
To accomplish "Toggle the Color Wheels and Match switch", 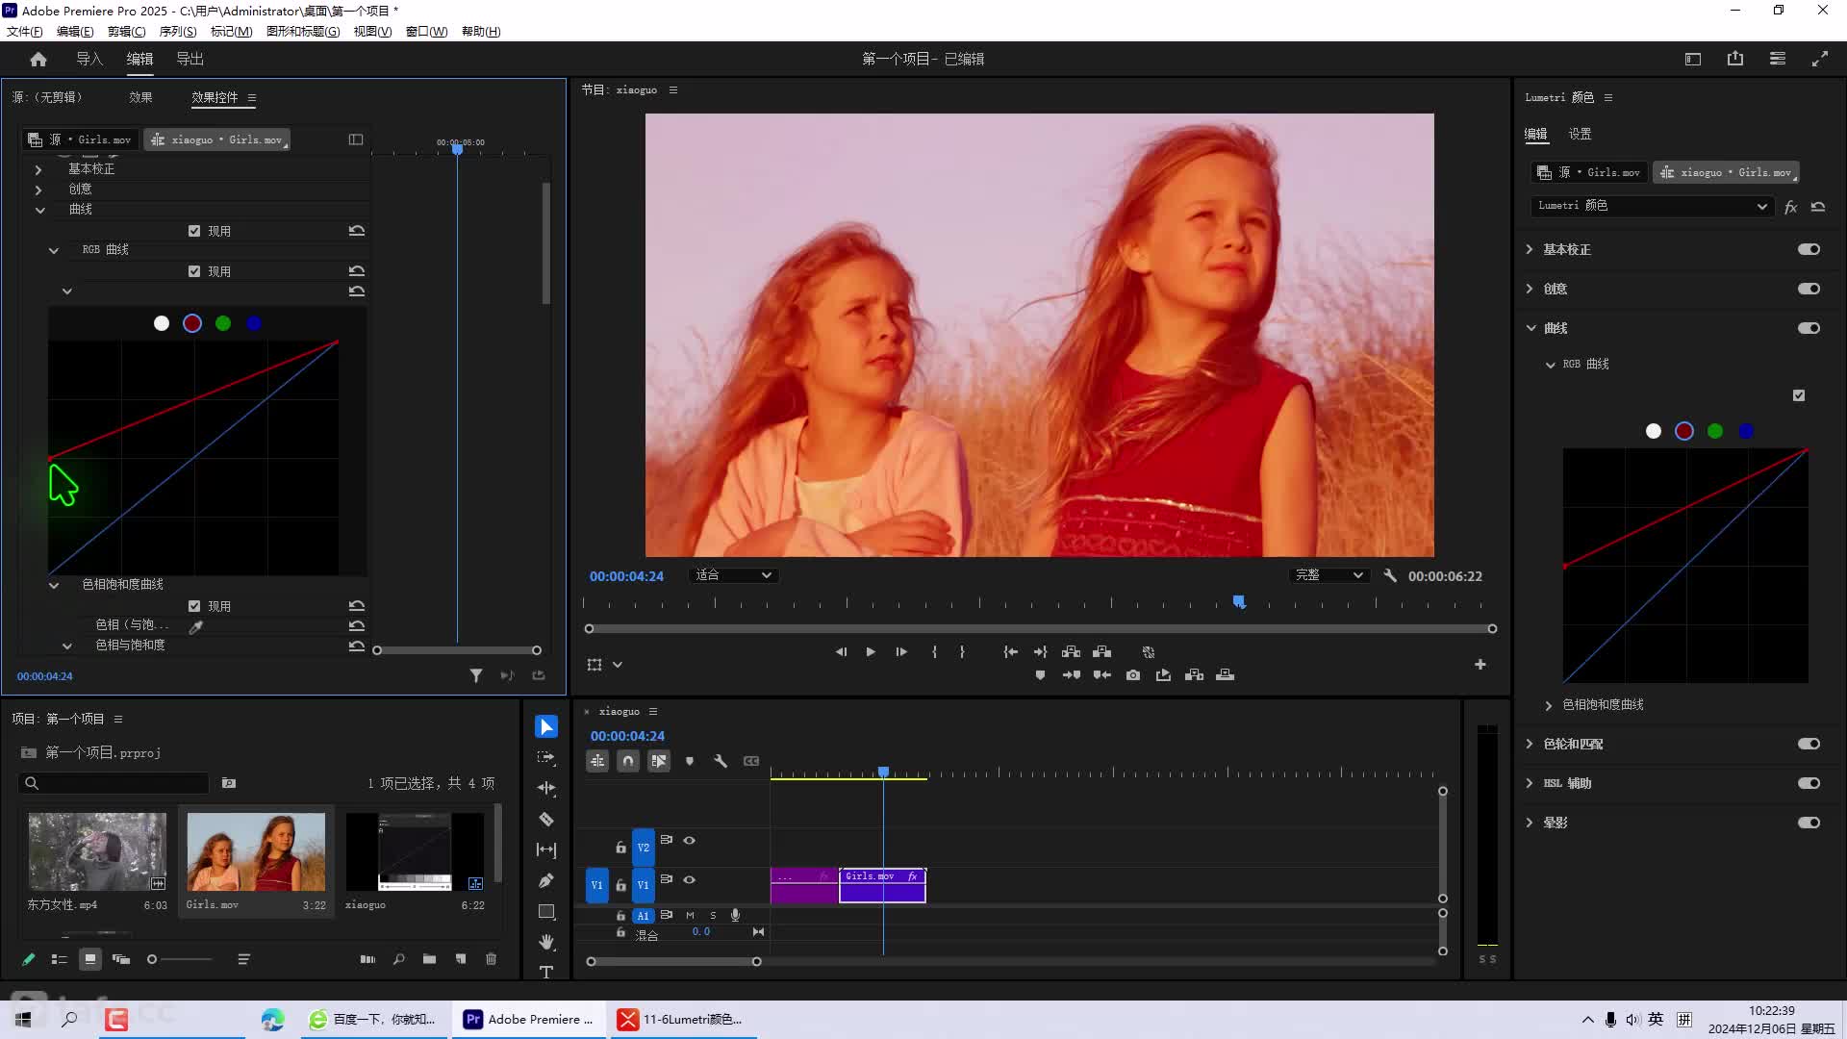I will (x=1809, y=744).
